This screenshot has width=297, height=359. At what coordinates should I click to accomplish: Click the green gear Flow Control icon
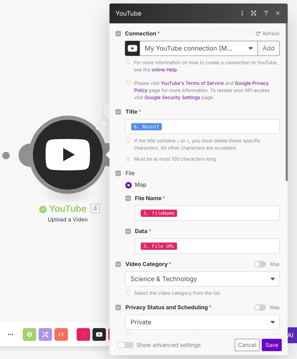(29, 335)
